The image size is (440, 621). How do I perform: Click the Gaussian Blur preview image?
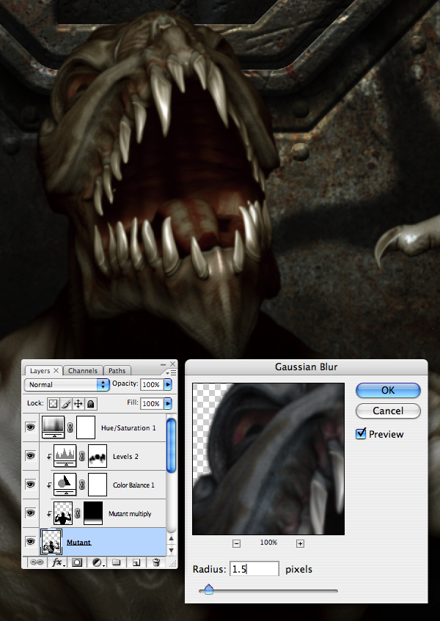(x=268, y=459)
